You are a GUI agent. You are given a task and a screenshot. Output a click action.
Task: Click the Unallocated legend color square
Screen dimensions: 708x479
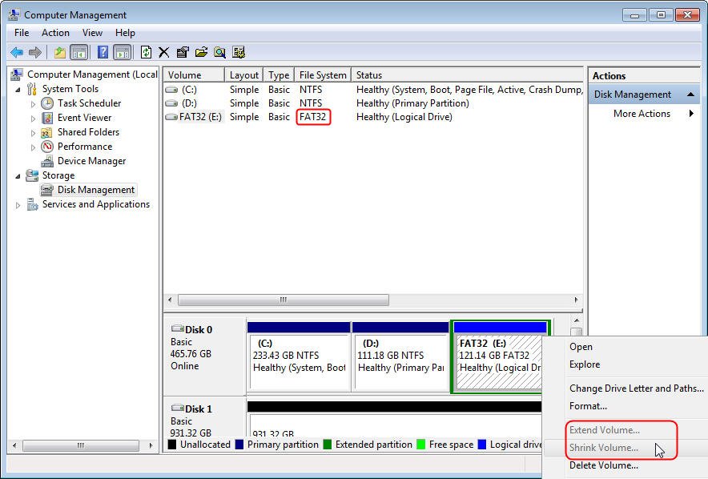[172, 445]
